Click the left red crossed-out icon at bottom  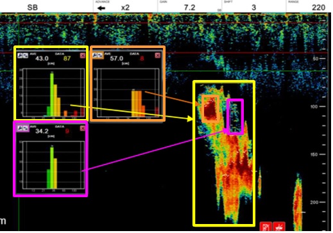[x=266, y=227]
